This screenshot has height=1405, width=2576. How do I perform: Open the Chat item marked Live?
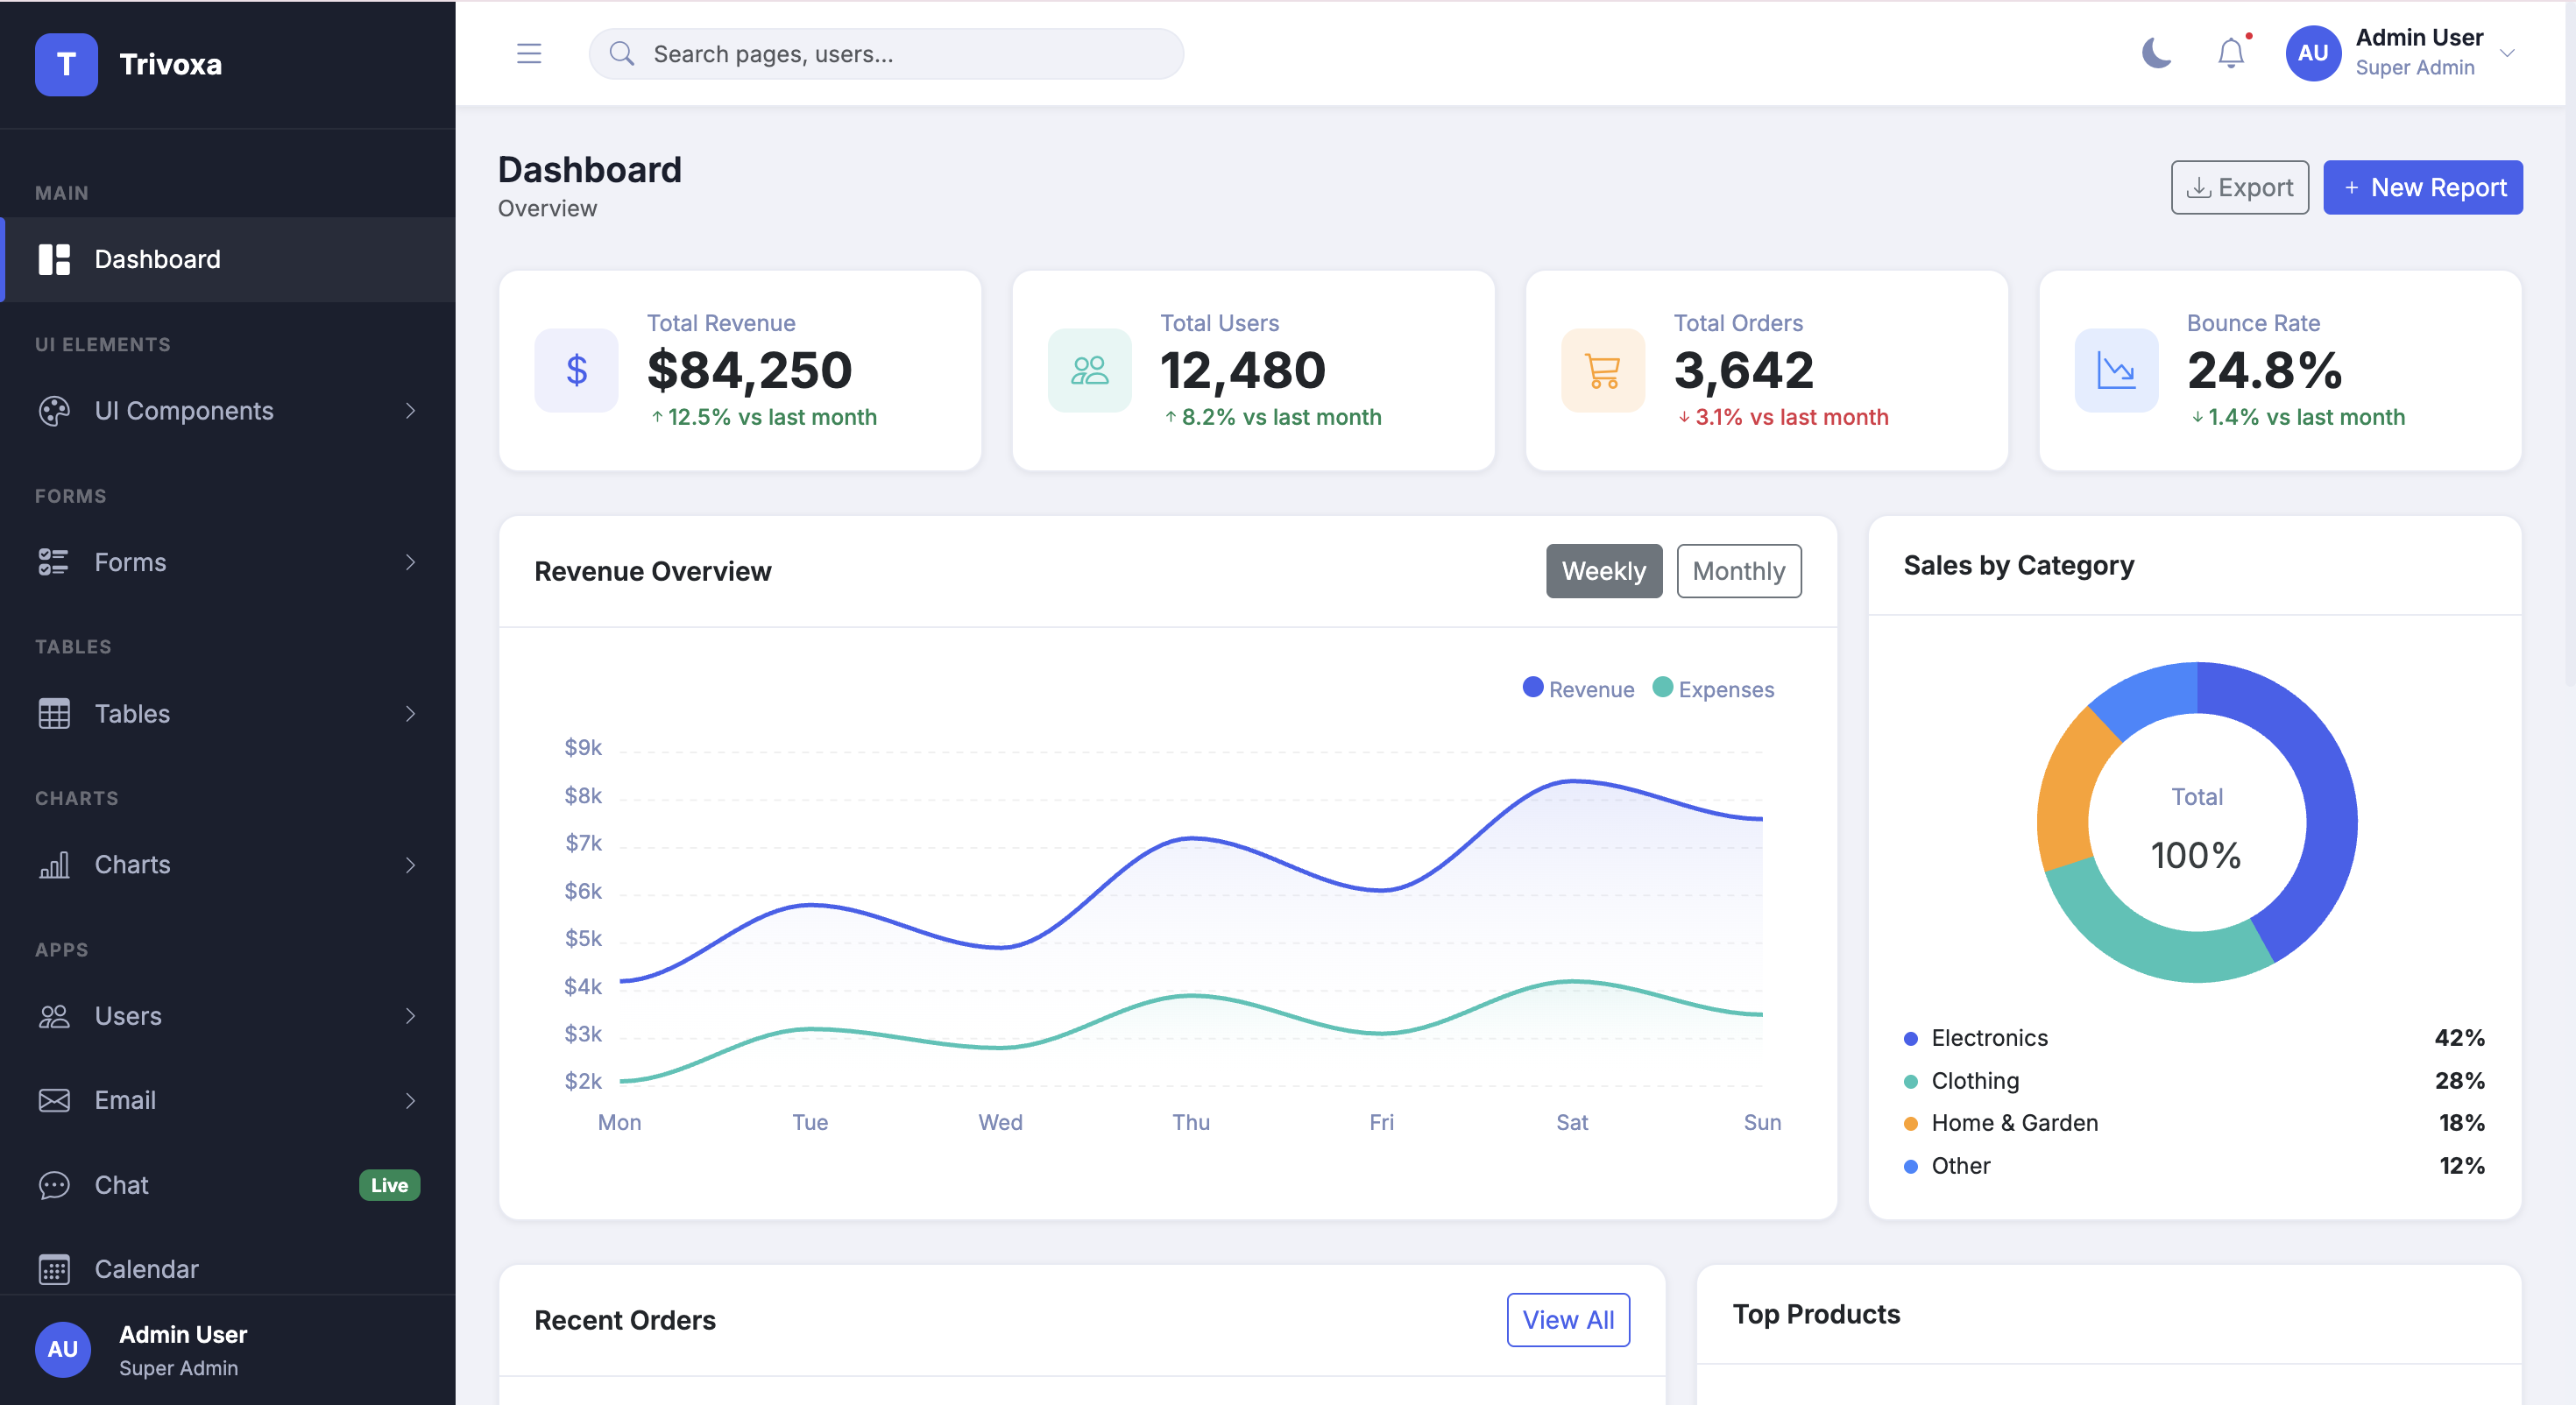(228, 1185)
